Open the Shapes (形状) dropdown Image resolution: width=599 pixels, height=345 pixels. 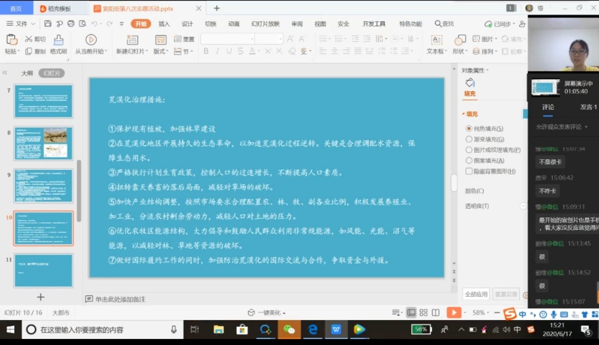[x=460, y=51]
